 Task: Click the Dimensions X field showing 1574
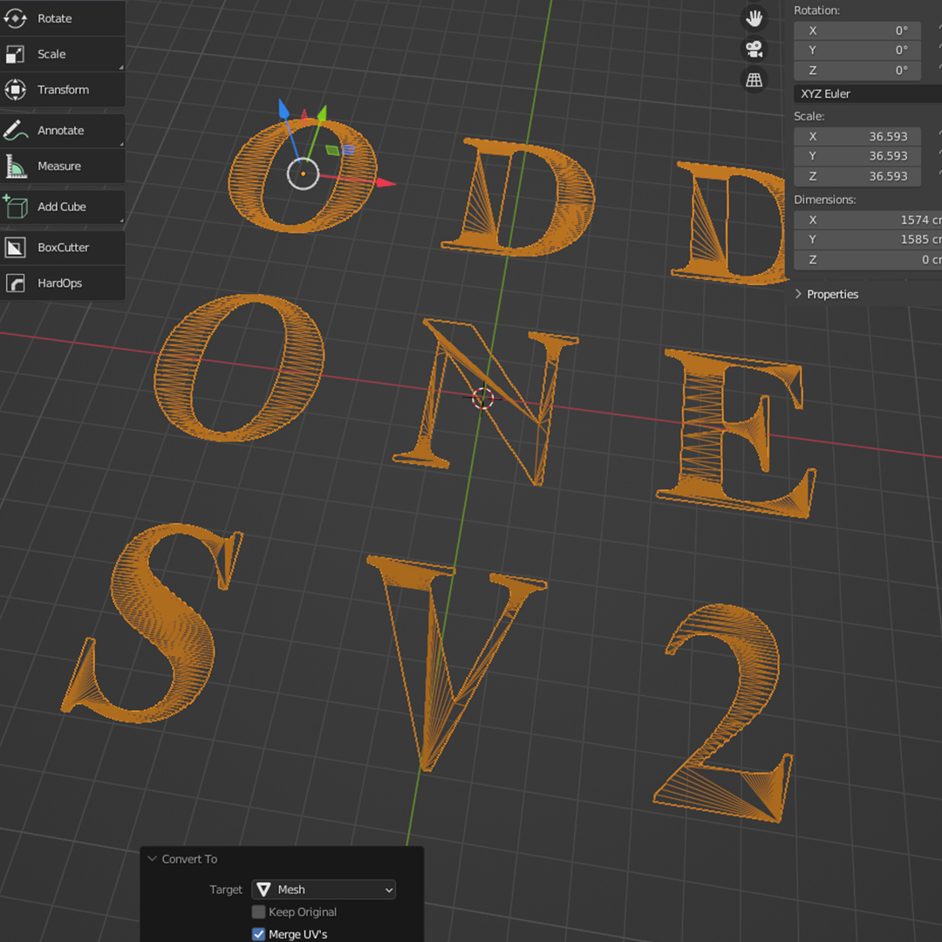(868, 220)
